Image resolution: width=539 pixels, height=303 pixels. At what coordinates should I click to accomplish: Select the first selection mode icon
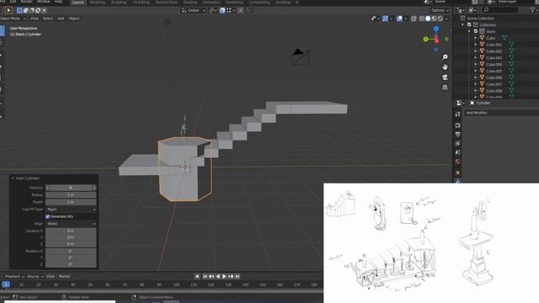pos(19,10)
